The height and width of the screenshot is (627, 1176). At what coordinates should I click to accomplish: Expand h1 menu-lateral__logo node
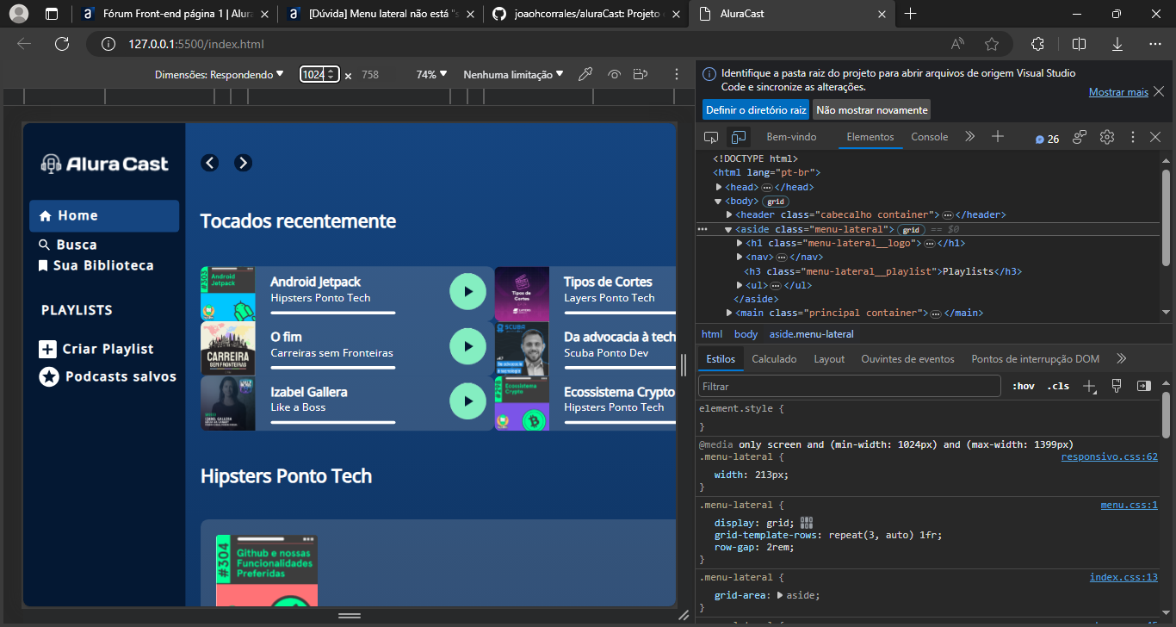[x=740, y=243]
